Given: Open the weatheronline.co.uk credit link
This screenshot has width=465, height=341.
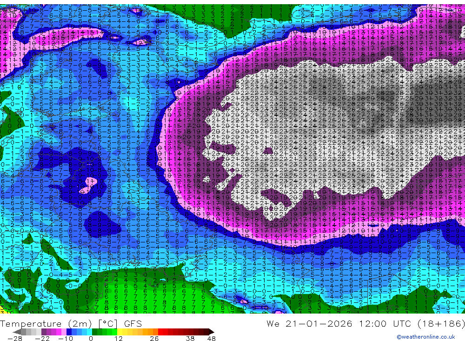Looking at the screenshot, I should [425, 336].
